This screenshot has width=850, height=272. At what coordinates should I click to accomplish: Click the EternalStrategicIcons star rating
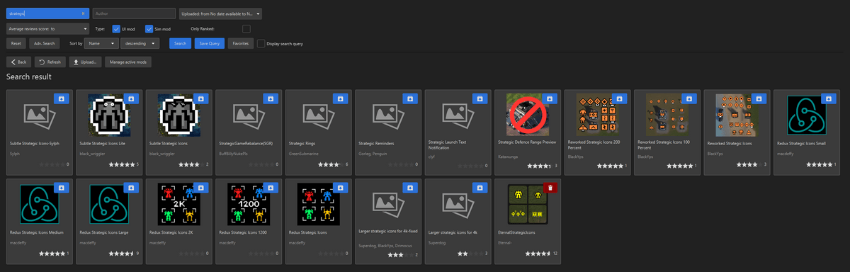pos(539,254)
